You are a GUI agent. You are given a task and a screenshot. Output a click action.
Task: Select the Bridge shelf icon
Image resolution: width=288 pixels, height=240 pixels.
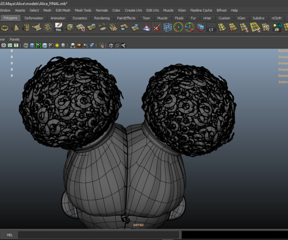(x=102, y=27)
